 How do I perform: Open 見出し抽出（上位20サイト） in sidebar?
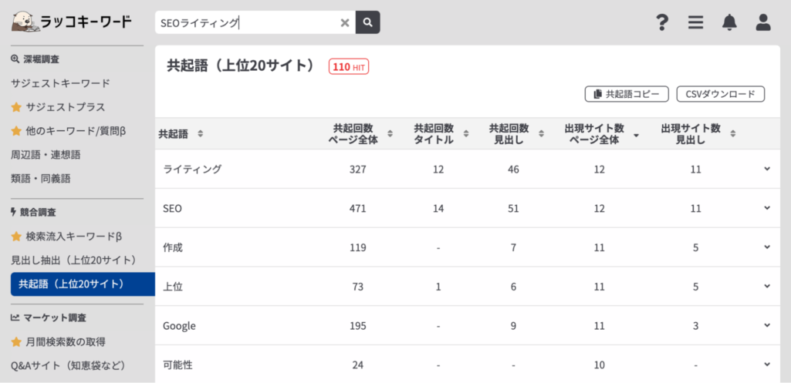tap(73, 260)
